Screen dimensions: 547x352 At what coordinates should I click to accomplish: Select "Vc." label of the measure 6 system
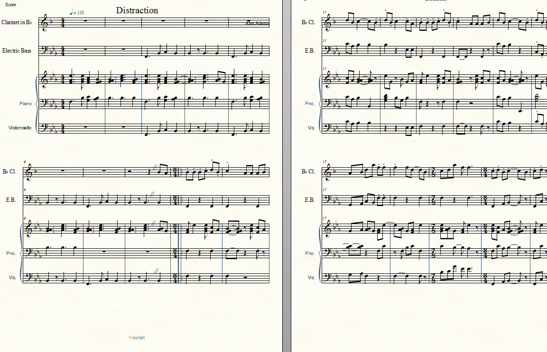point(12,278)
